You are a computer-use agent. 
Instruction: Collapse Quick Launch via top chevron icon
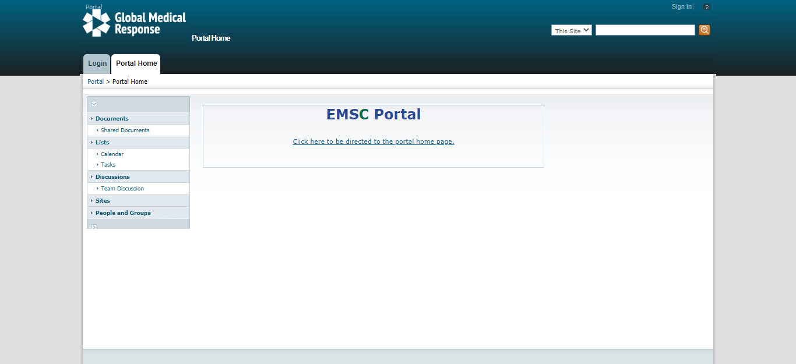tap(94, 103)
